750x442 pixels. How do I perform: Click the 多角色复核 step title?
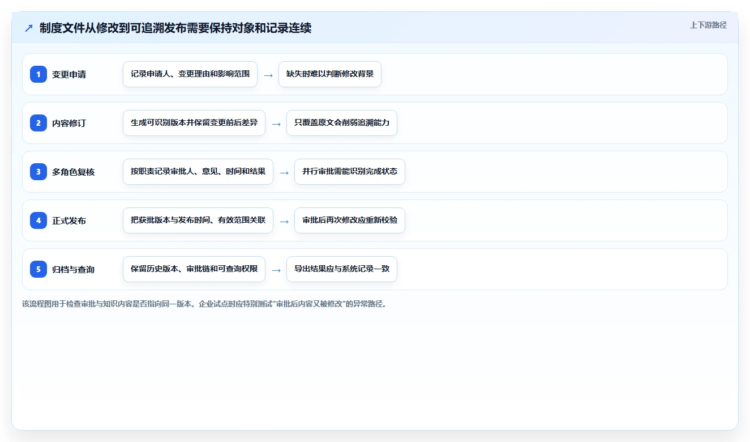pyautogui.click(x=73, y=172)
